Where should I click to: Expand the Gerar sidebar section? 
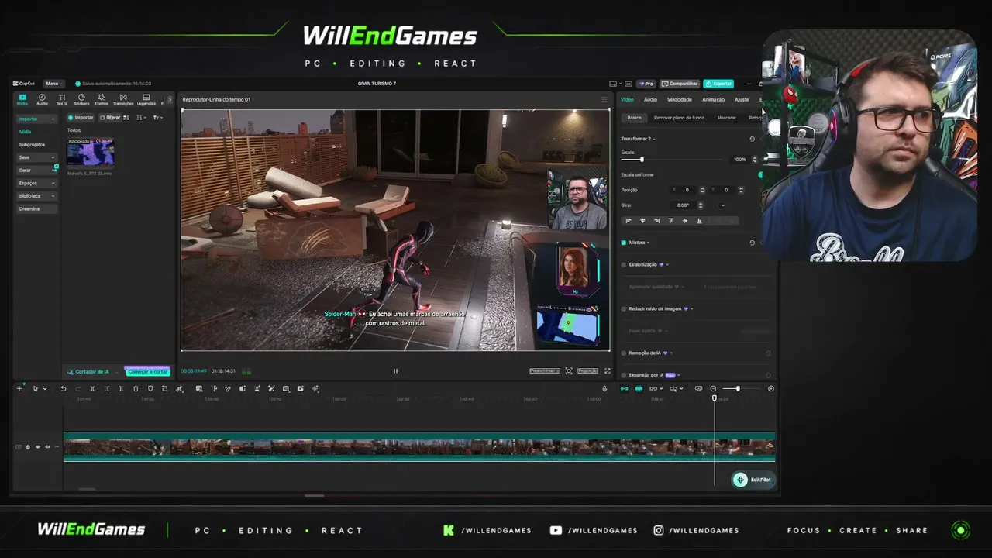36,170
